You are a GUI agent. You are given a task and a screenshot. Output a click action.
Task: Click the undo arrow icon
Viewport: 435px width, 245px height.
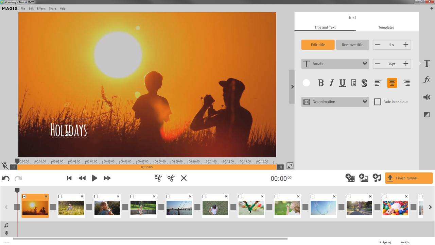point(6,178)
